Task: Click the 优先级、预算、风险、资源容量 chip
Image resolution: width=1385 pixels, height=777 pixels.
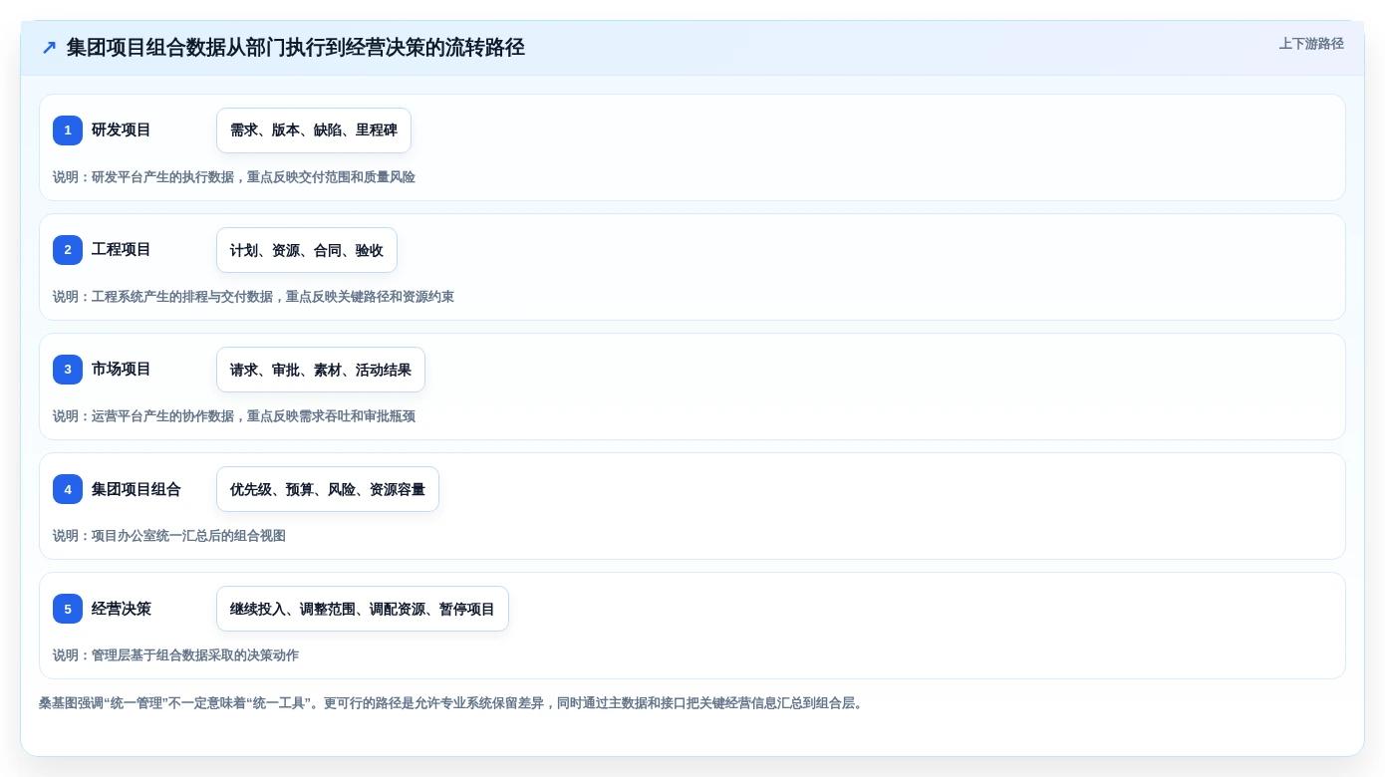Action: 328,489
